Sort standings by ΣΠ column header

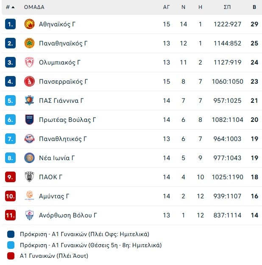click(x=227, y=7)
